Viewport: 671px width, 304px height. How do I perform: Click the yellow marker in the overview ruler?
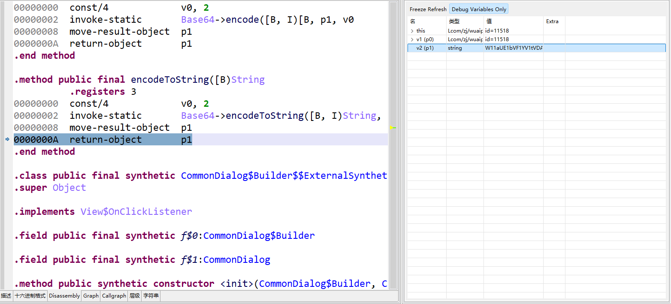393,127
